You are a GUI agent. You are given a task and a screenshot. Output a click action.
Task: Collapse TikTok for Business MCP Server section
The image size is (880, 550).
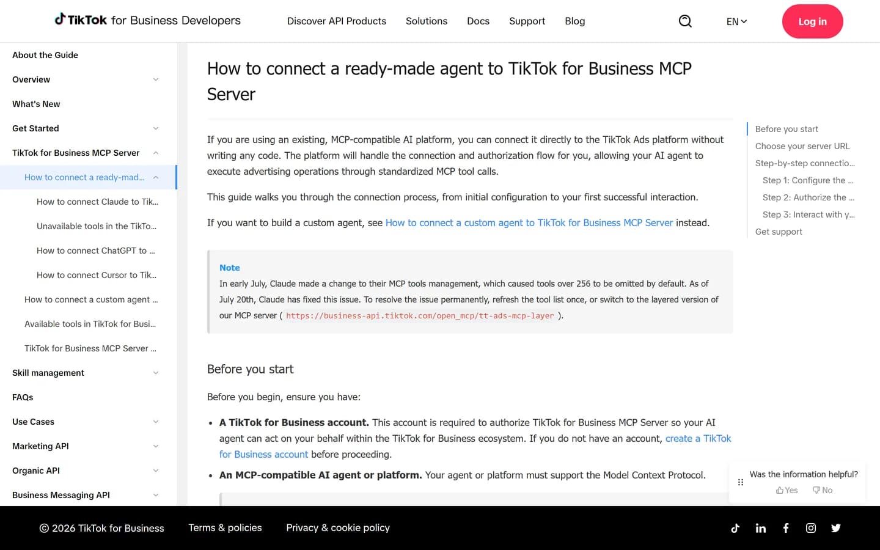click(156, 153)
